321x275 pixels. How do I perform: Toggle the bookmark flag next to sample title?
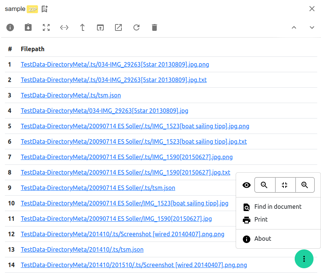click(x=44, y=8)
